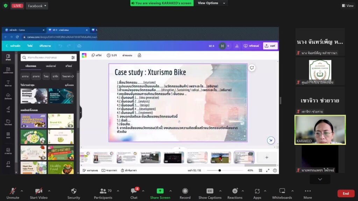Image resolution: width=358 pixels, height=201 pixels.
Task: Open the Security shield icon
Action: pyautogui.click(x=73, y=191)
